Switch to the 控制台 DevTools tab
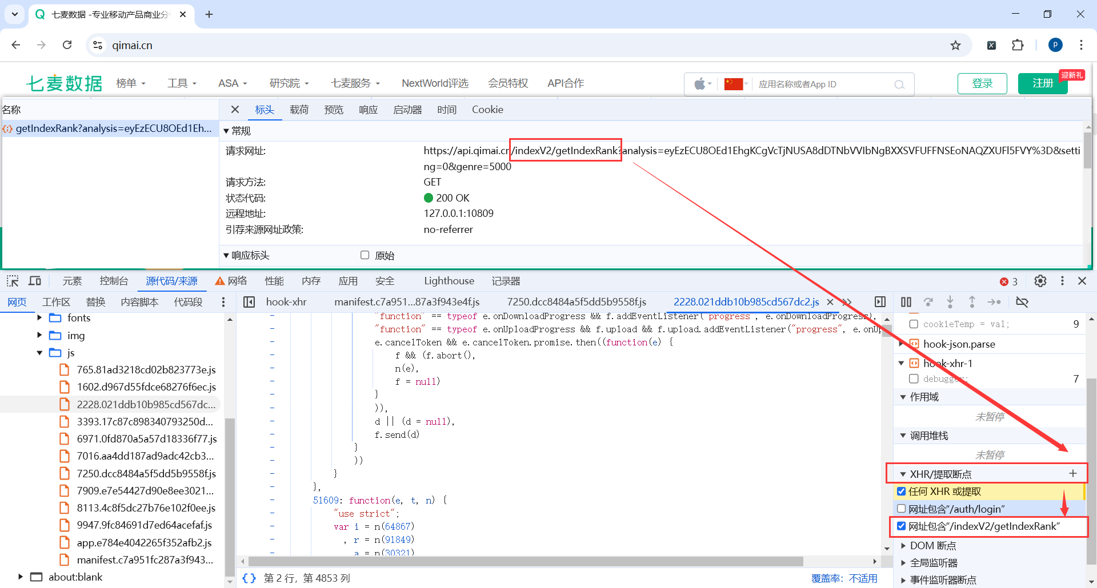This screenshot has height=588, width=1097. (114, 281)
